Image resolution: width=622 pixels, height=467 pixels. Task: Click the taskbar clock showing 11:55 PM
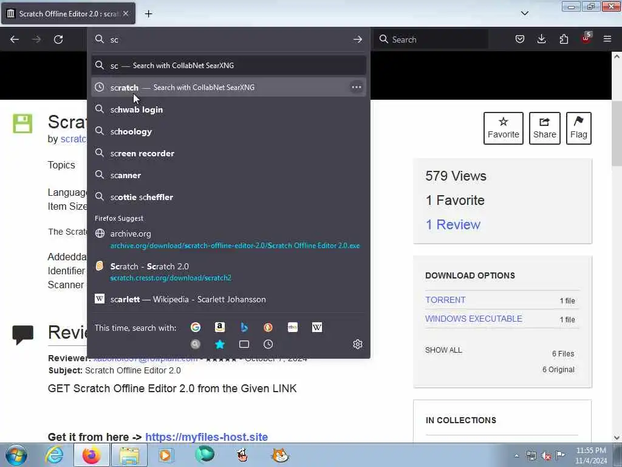(591, 455)
